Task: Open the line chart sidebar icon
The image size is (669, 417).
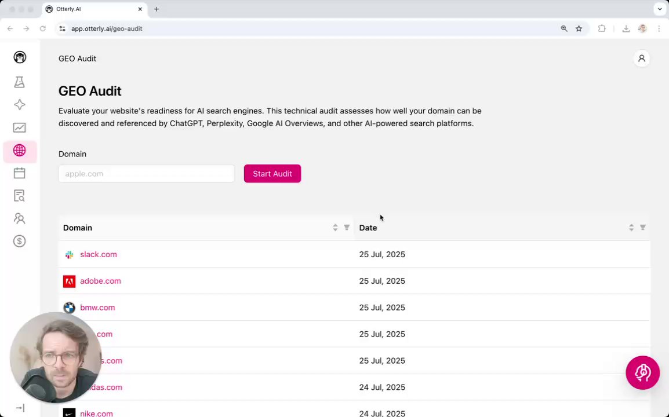Action: pyautogui.click(x=20, y=127)
